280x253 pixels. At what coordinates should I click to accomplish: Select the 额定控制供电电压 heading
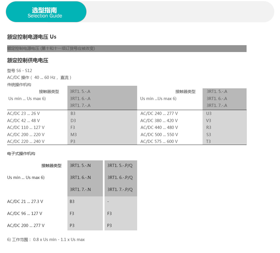point(28,61)
